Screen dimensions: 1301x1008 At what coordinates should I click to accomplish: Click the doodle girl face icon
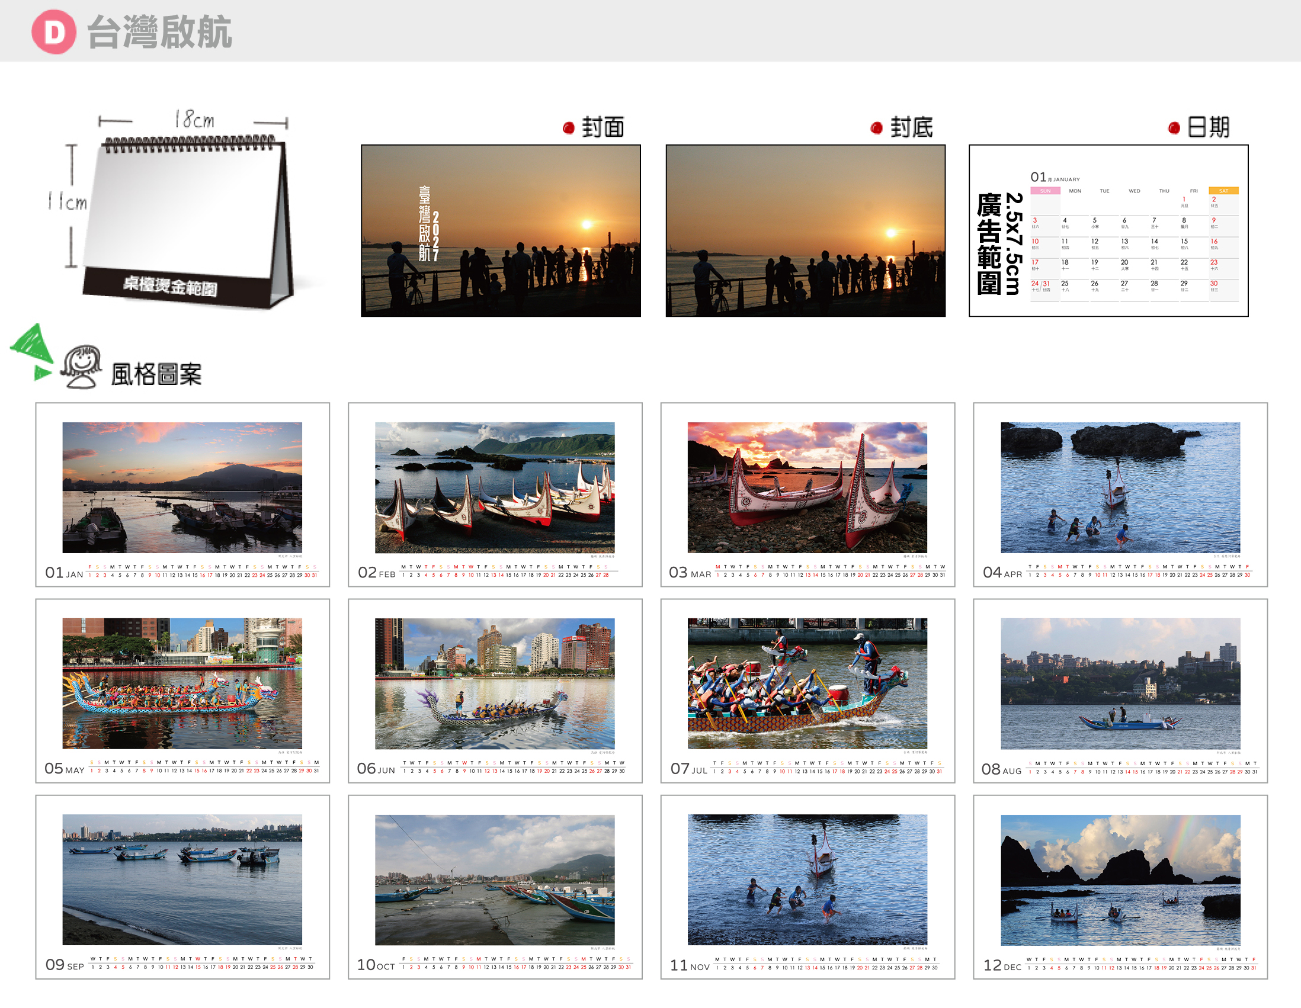[82, 367]
